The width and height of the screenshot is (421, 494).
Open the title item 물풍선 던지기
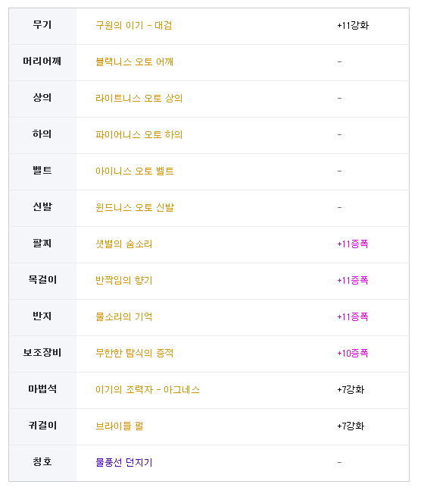124,462
